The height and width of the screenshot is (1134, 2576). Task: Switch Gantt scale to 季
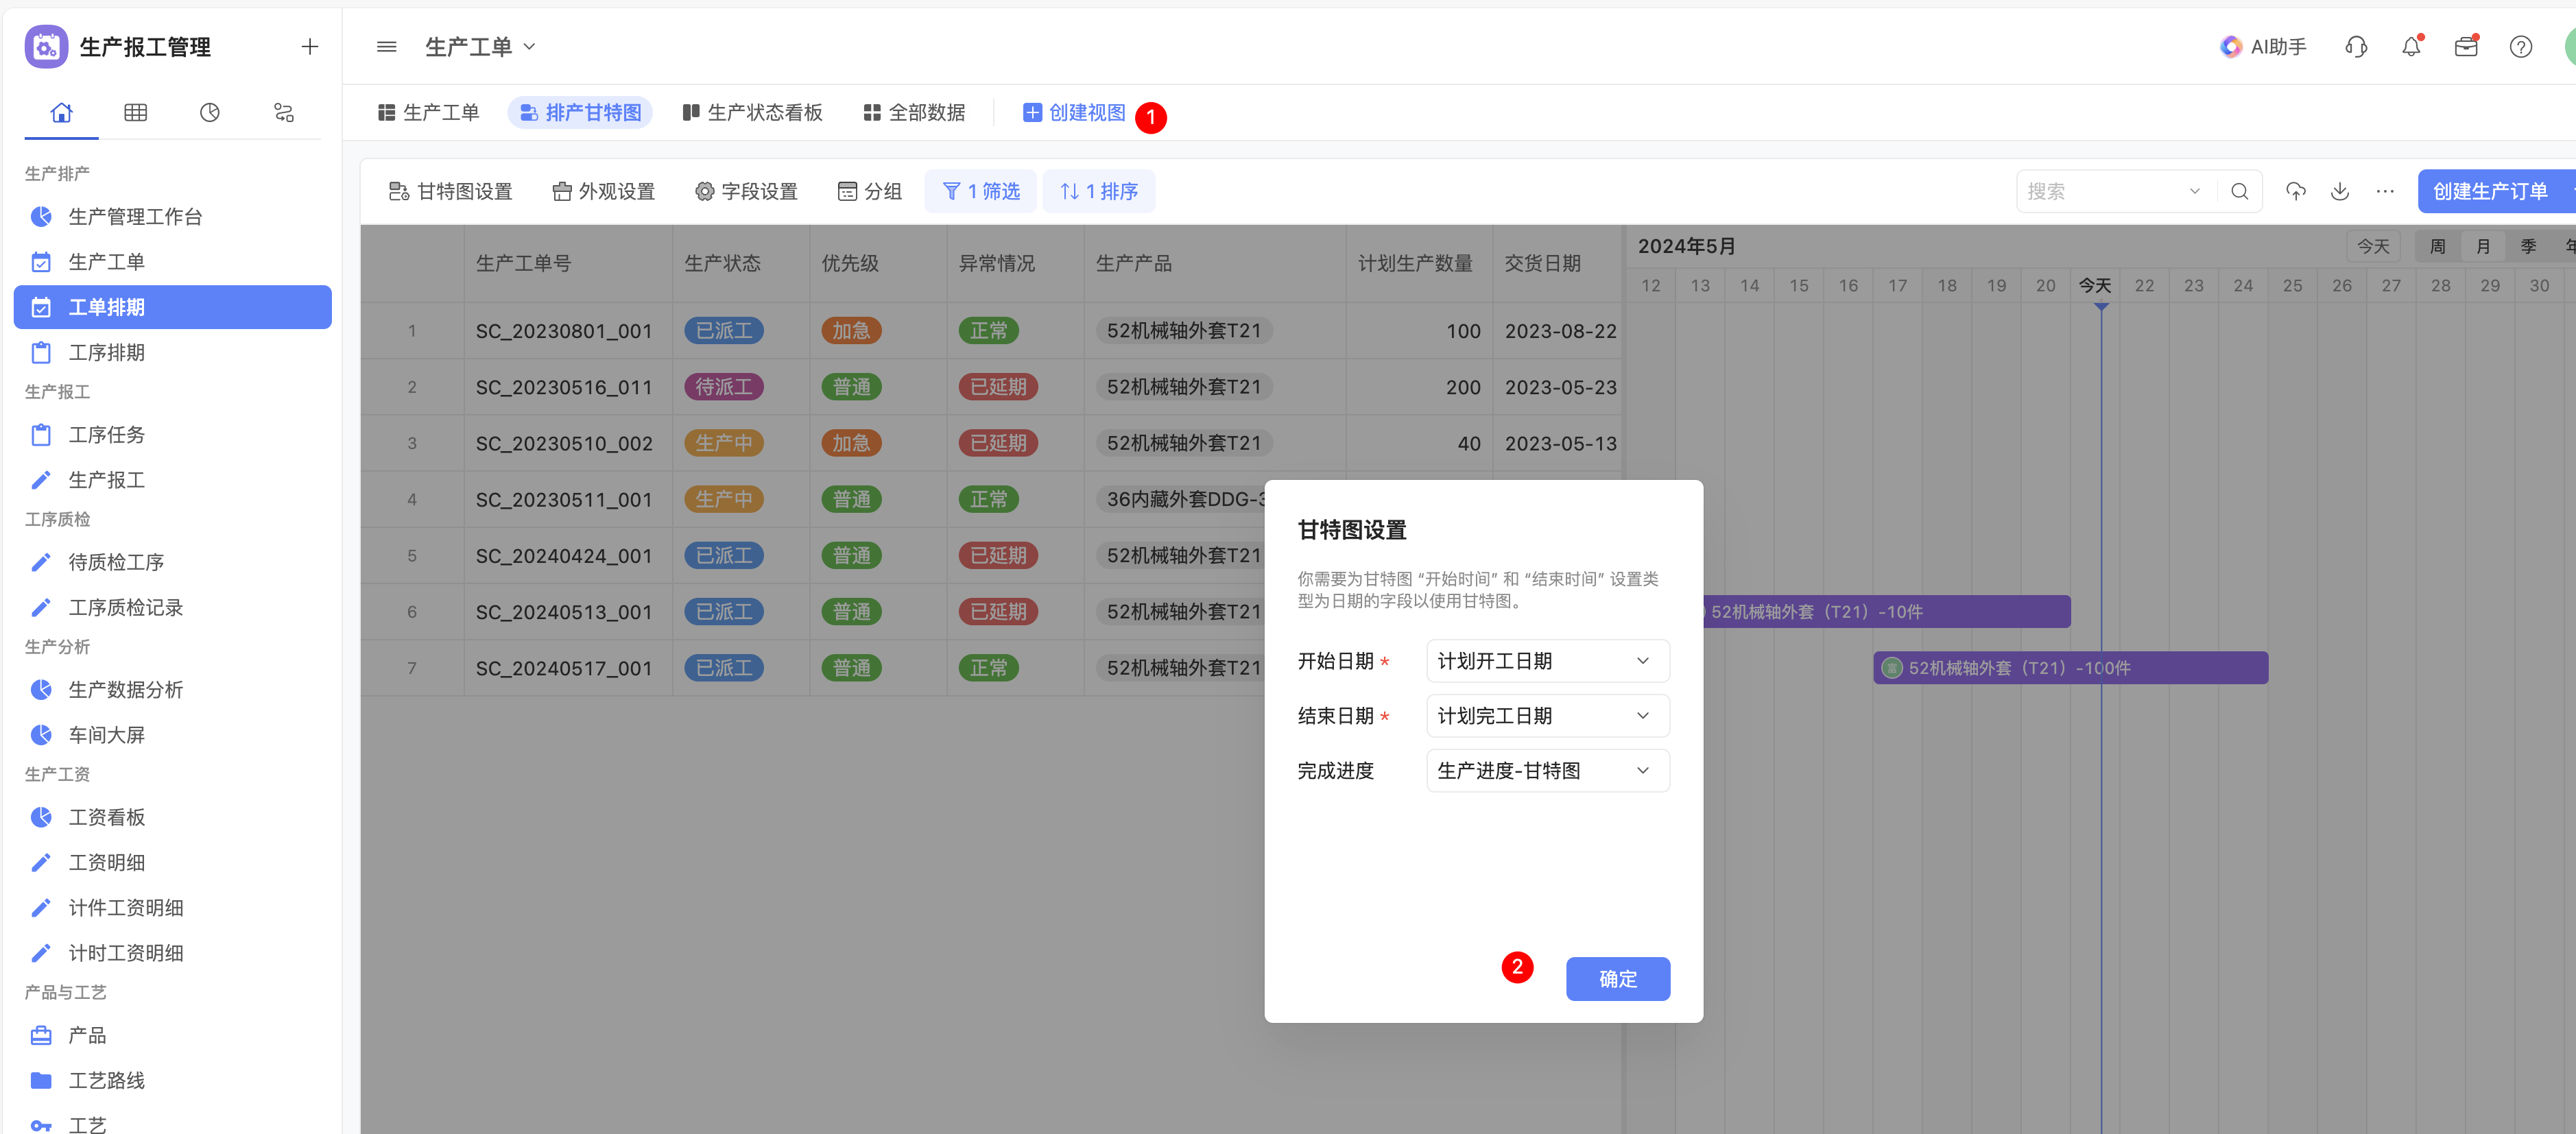point(2528,246)
